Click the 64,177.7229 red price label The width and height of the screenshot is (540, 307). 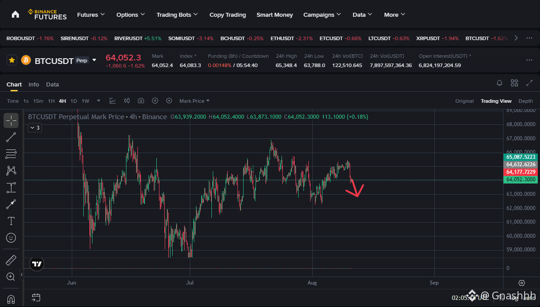point(521,172)
